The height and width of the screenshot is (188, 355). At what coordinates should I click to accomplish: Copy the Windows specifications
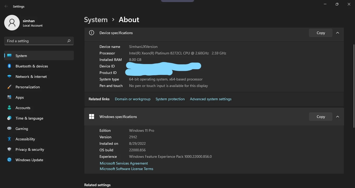[321, 117]
